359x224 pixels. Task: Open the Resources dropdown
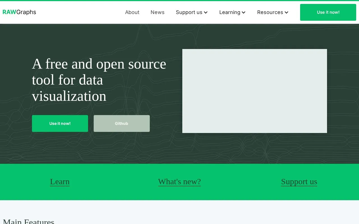(273, 12)
